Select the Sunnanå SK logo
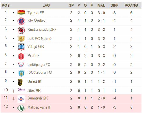 tap(21, 99)
